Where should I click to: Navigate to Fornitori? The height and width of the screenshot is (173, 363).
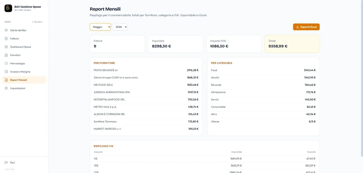(24, 55)
